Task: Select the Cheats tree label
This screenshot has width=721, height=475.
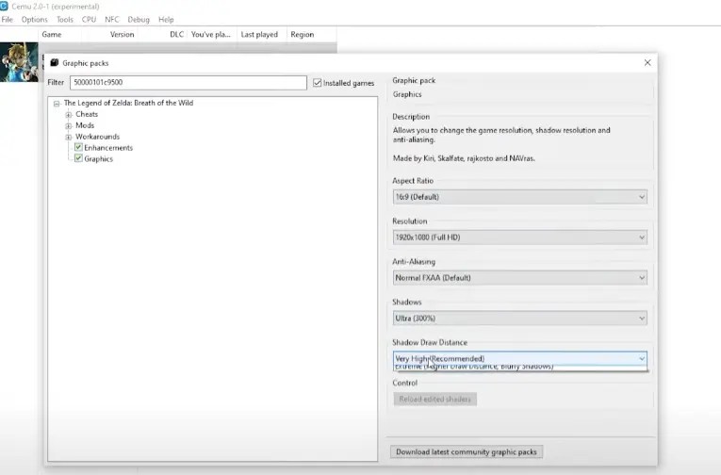Action: 87,114
